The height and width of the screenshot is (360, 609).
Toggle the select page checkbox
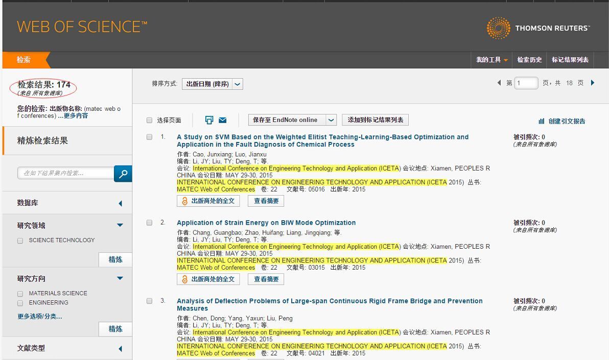[x=149, y=120]
